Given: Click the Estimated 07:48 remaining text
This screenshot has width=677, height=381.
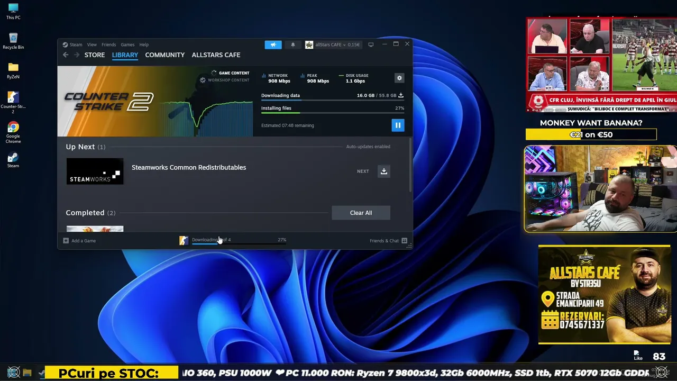Looking at the screenshot, I should tap(288, 125).
